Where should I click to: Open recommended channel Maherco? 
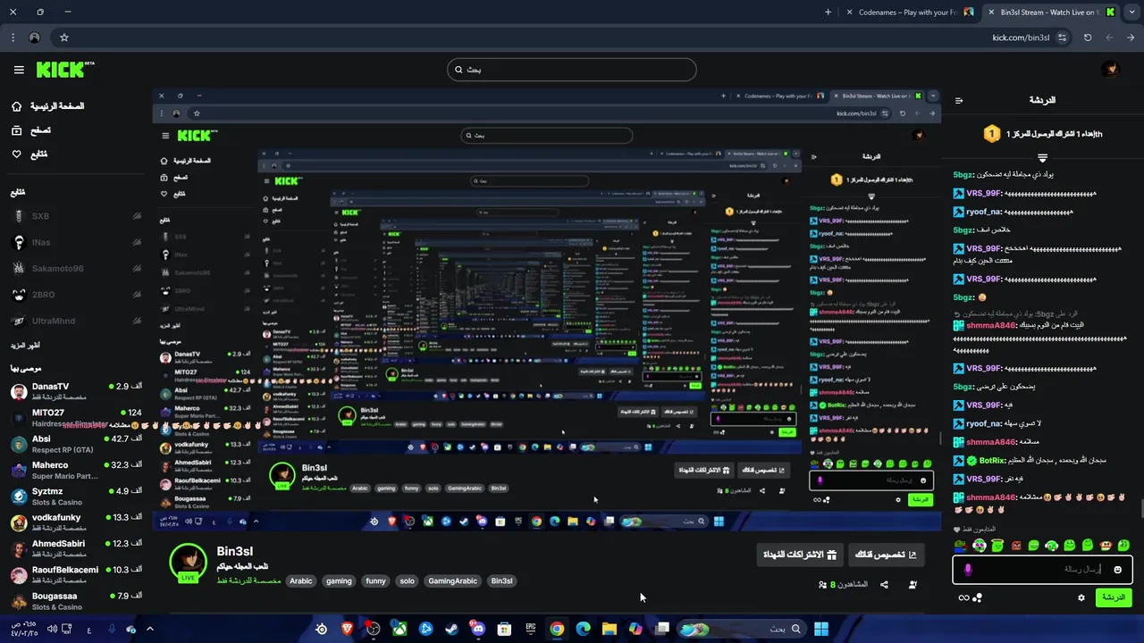76,470
